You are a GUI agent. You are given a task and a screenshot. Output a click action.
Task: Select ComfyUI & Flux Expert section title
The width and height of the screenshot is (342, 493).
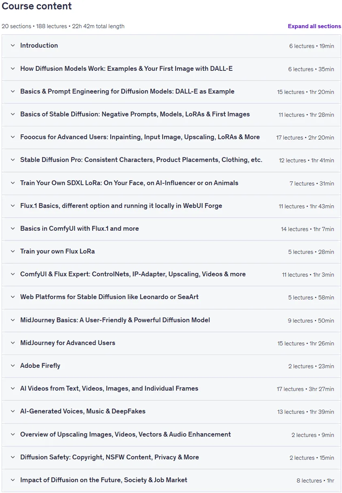[133, 274]
